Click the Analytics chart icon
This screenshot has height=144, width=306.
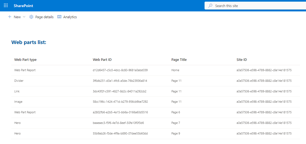tap(59, 17)
